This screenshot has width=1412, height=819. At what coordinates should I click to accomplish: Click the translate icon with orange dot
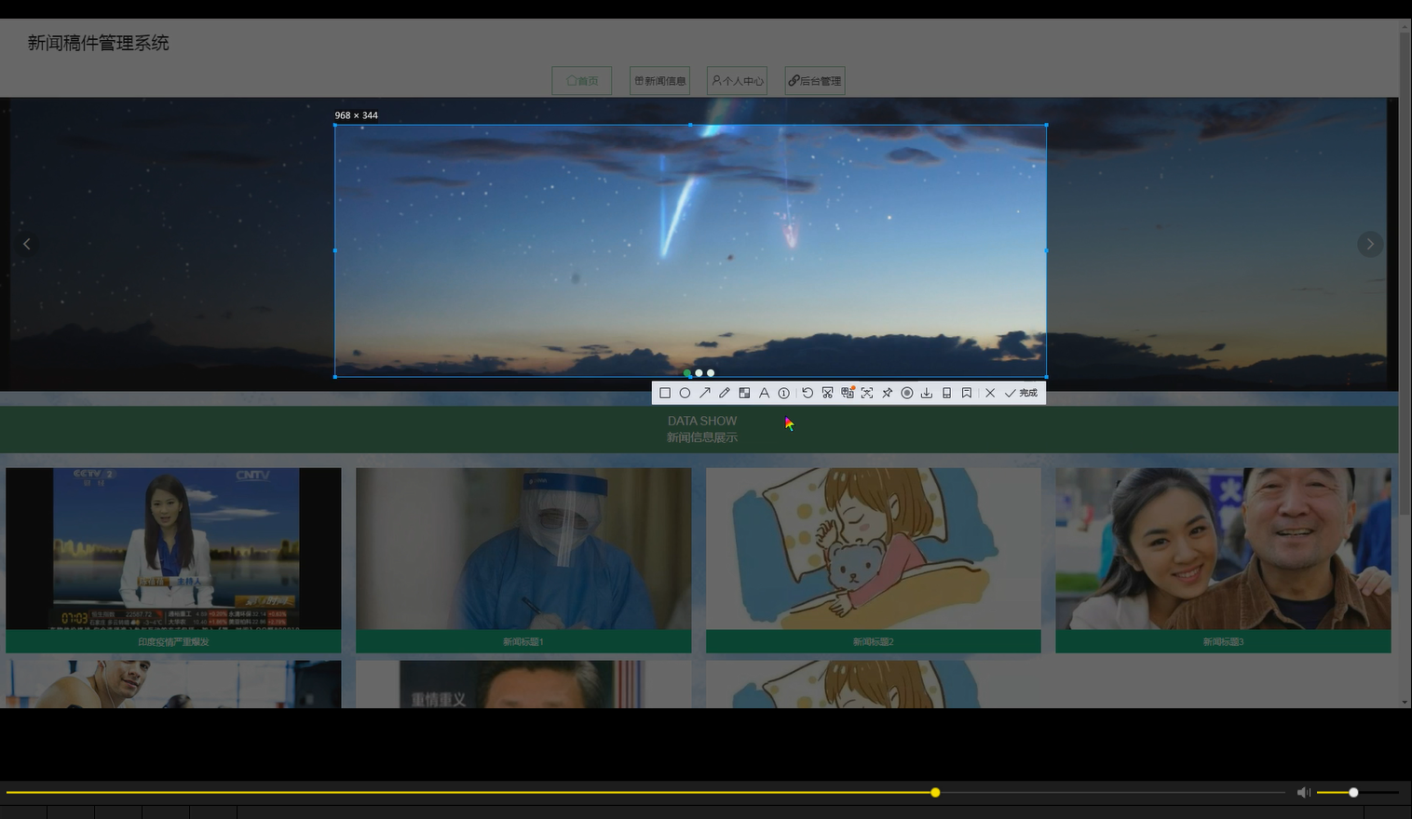click(848, 393)
